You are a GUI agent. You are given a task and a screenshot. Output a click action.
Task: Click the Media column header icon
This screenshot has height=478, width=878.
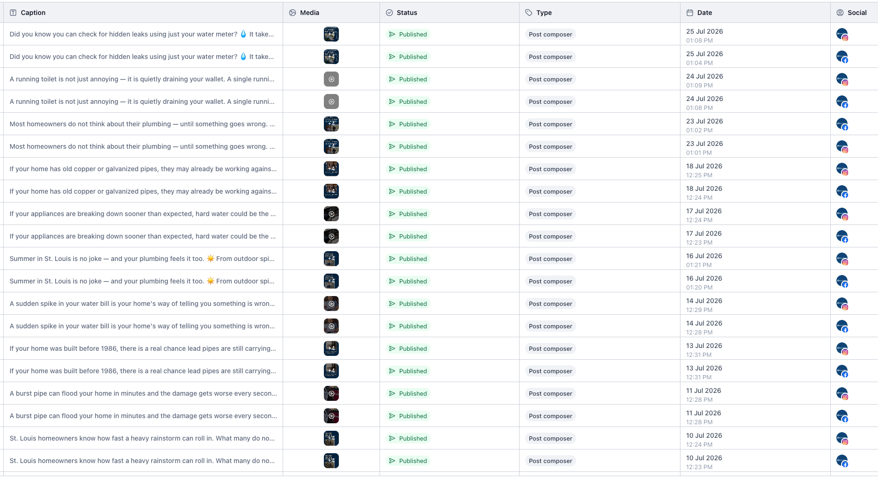pos(293,13)
